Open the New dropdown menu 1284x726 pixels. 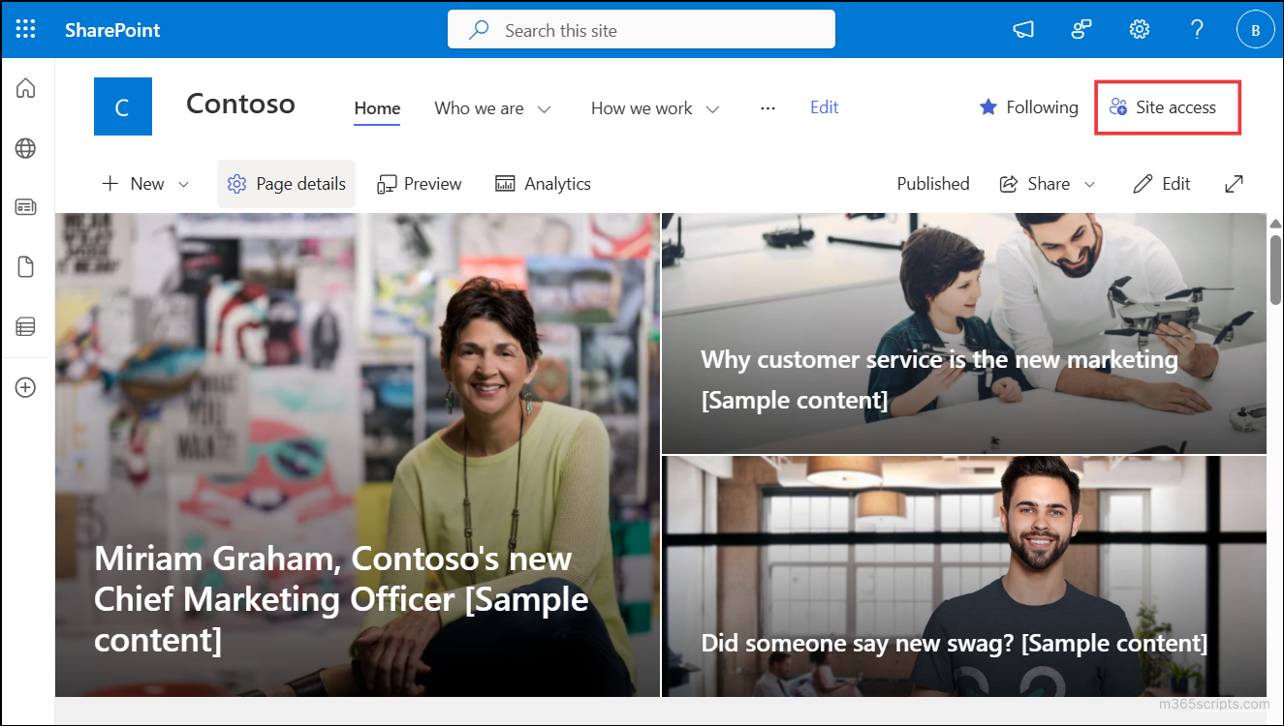pos(144,183)
